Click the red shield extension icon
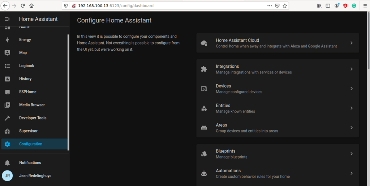 [x=345, y=6]
